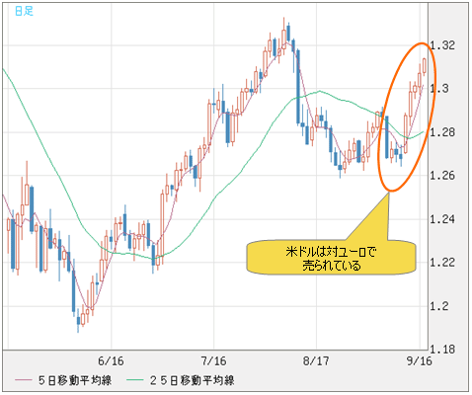Click the 1.3 price axis label
This screenshot has height=395, width=472.
439,89
